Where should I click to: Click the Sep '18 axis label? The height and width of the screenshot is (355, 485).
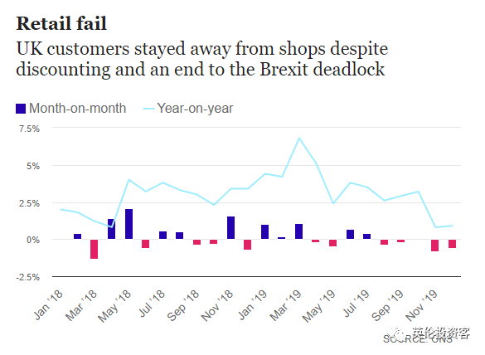[183, 305]
